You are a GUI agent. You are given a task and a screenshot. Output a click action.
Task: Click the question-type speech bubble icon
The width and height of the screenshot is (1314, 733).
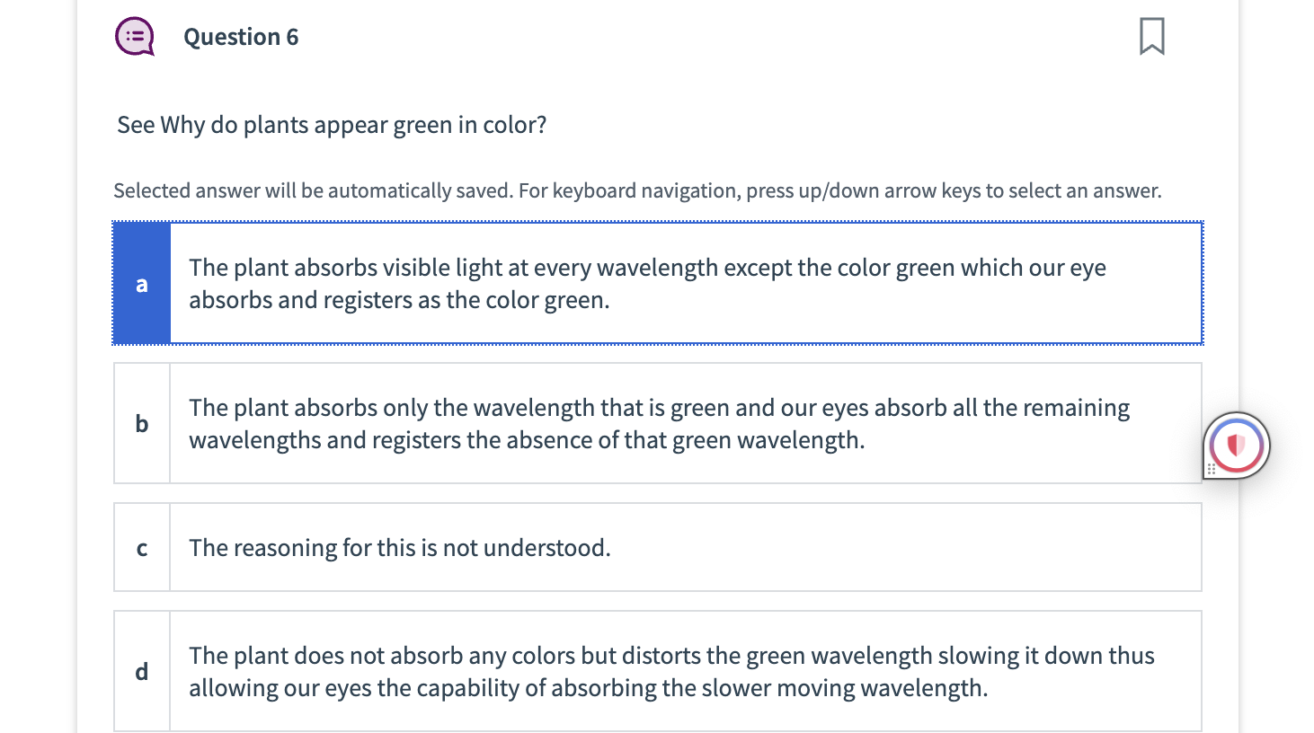coord(134,37)
